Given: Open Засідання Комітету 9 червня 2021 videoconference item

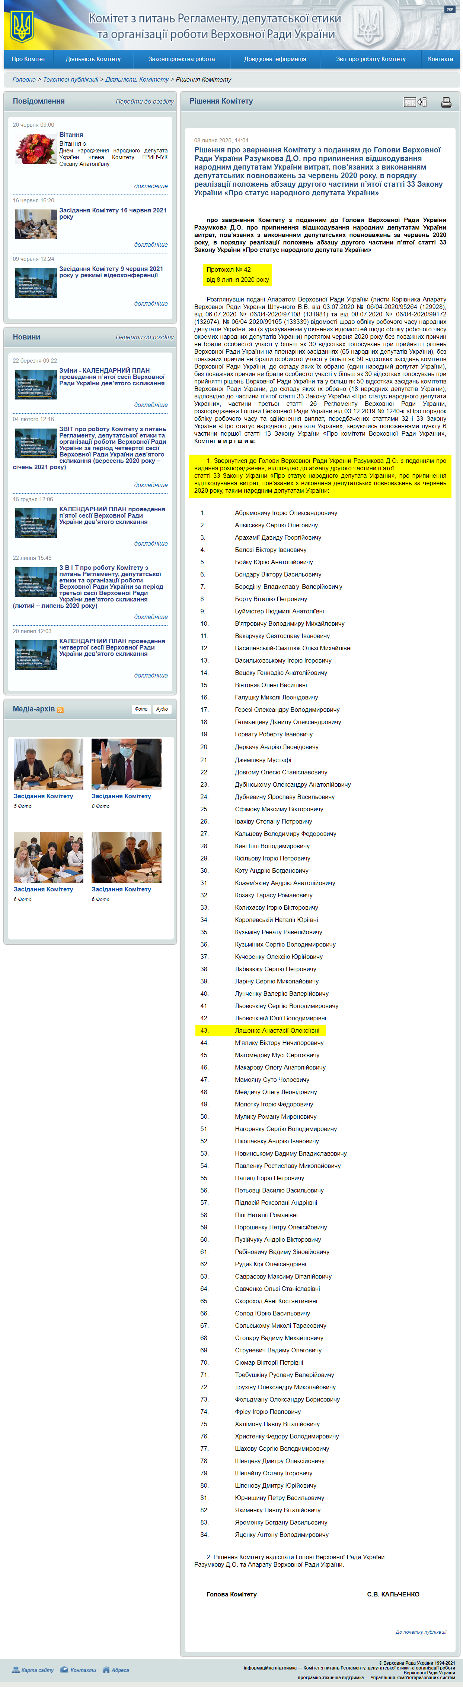Looking at the screenshot, I should (x=111, y=272).
